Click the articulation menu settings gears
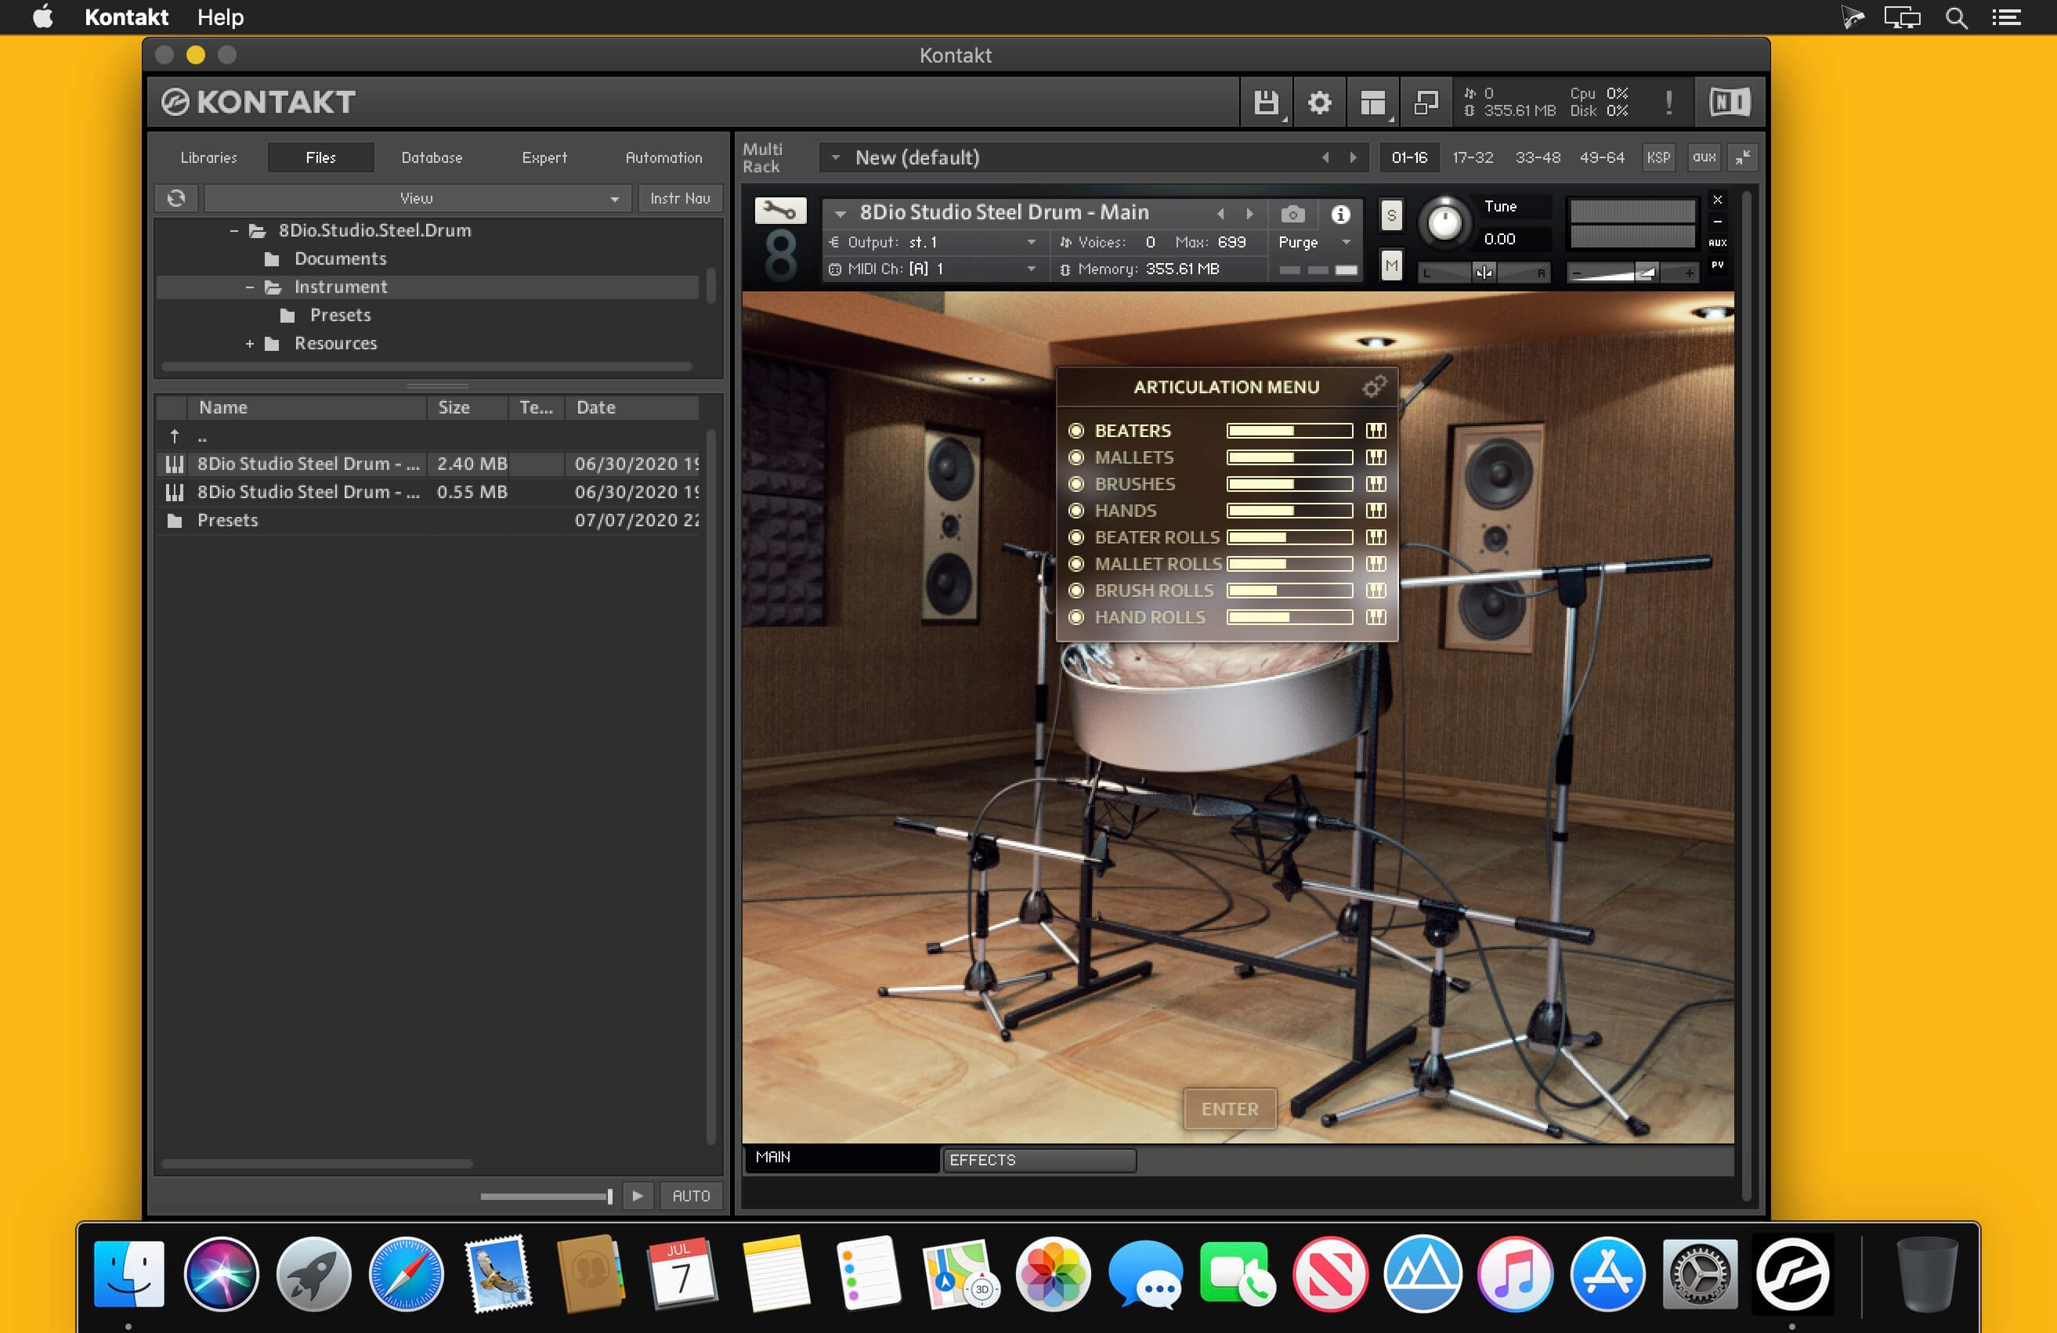This screenshot has width=2057, height=1333. 1374,386
